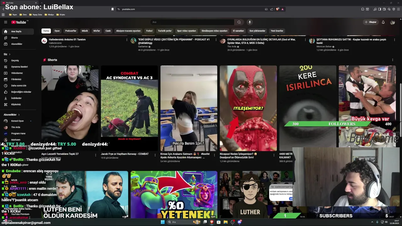The width and height of the screenshot is (402, 226).
Task: Open Ana Sayfa in the sidebar
Action: click(x=18, y=31)
